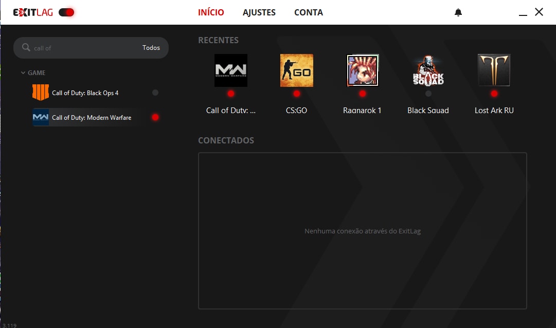
Task: Open the notifications bell icon
Action: coord(458,12)
